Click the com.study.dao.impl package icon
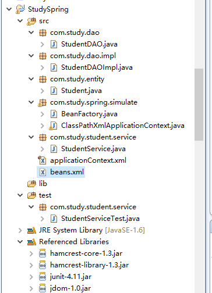The height and width of the screenshot is (293, 212). click(x=43, y=56)
